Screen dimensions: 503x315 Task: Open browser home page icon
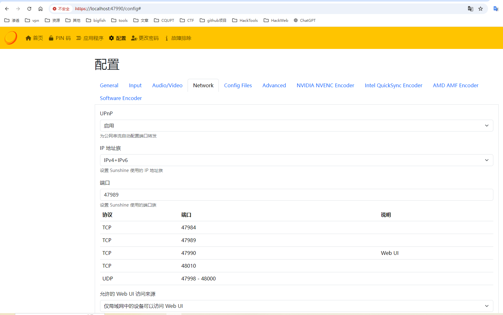pyautogui.click(x=41, y=9)
